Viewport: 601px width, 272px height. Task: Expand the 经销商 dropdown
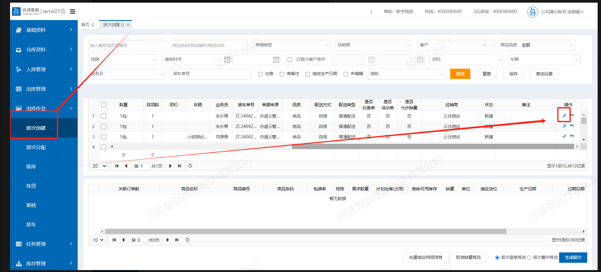[x=373, y=45]
